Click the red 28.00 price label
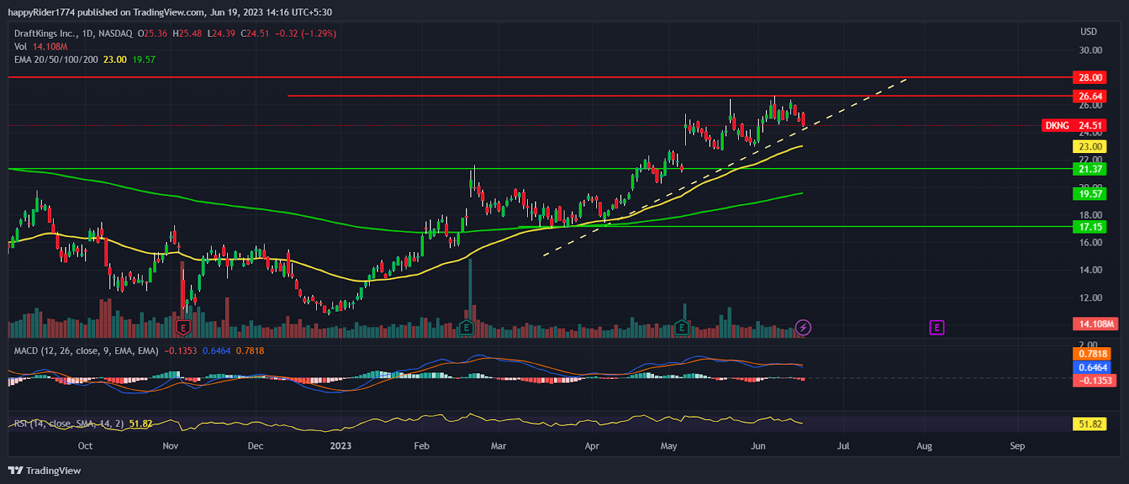 (x=1089, y=78)
